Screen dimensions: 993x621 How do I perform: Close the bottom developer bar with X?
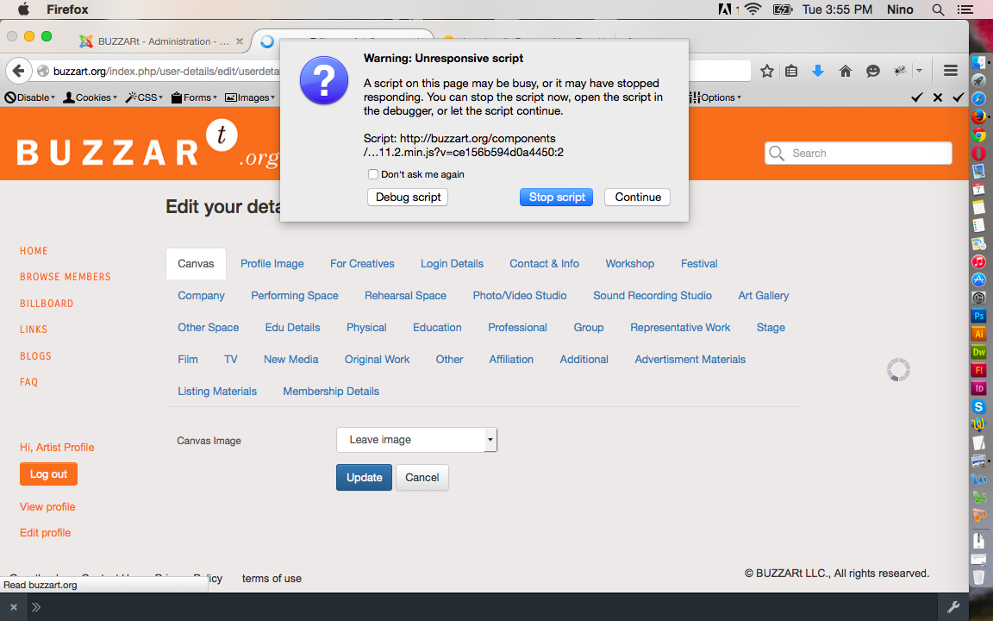(x=13, y=607)
